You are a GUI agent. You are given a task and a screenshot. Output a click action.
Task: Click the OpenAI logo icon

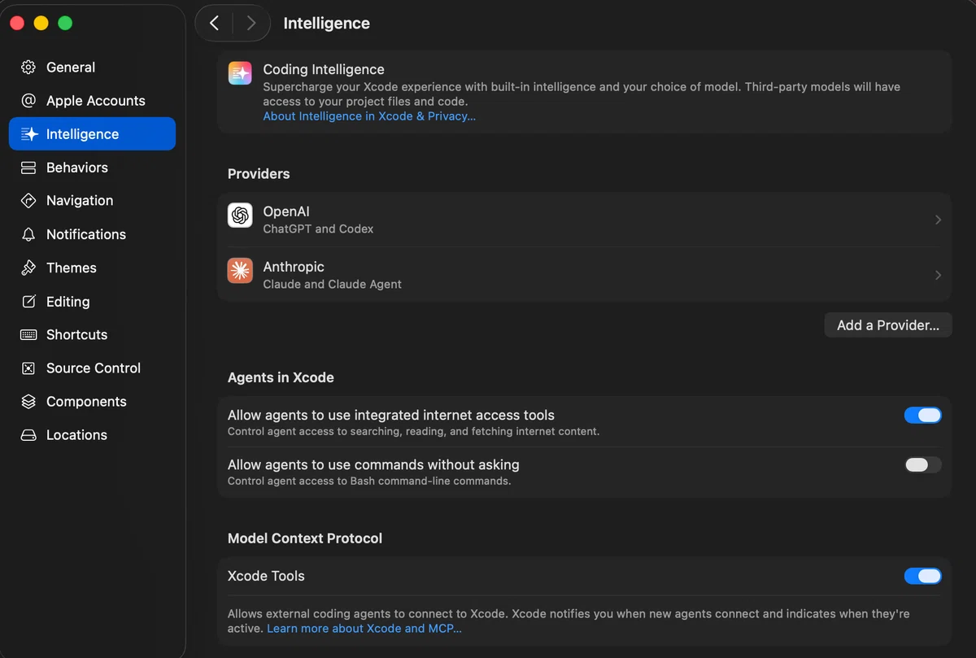pos(240,216)
